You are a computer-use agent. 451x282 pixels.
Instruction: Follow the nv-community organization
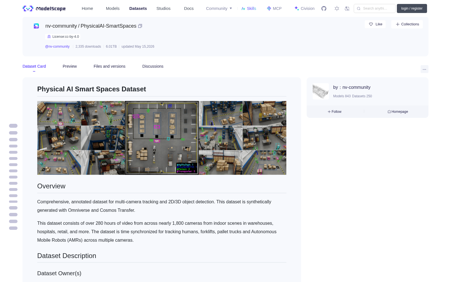point(335,112)
